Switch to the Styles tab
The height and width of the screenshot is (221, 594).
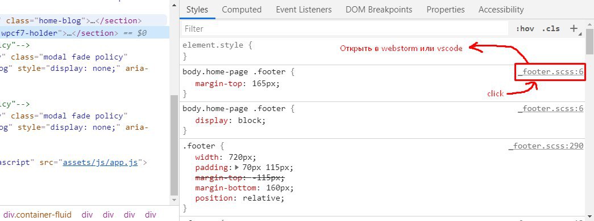click(197, 10)
